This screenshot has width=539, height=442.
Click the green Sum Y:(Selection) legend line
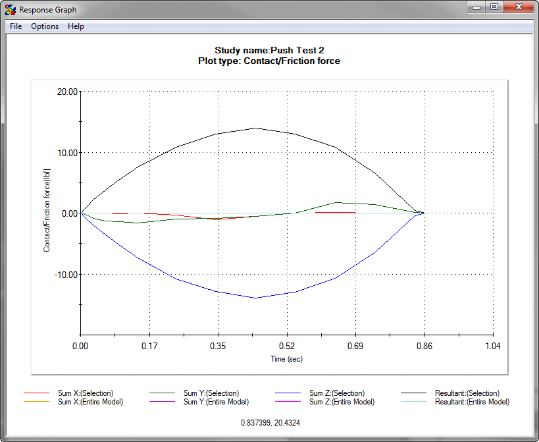(163, 393)
